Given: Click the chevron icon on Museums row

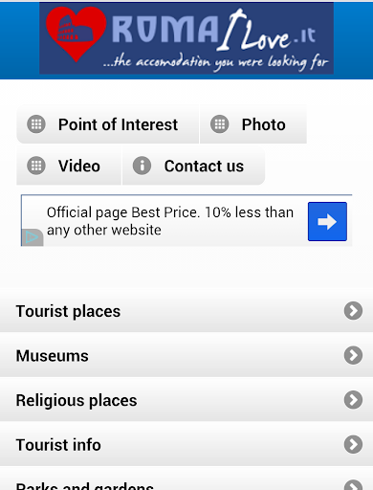Looking at the screenshot, I should [x=353, y=355].
